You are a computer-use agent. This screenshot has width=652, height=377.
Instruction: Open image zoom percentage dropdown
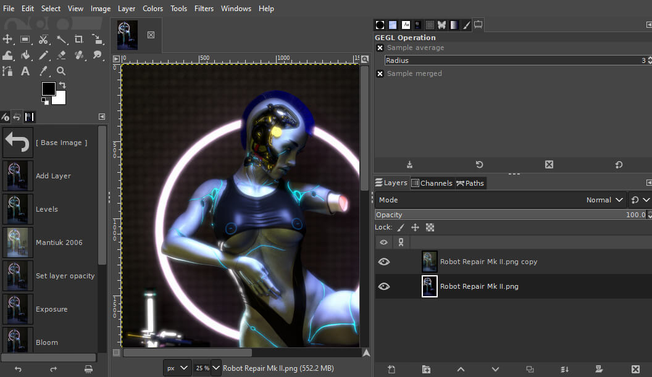216,368
